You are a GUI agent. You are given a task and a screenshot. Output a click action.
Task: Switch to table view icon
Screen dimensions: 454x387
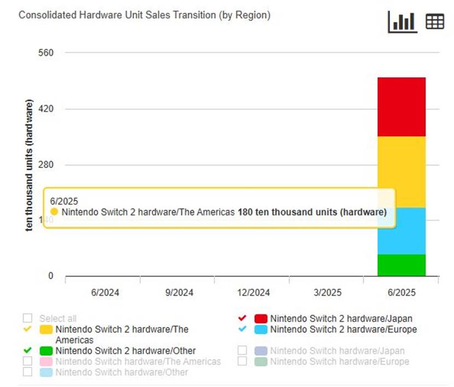435,21
